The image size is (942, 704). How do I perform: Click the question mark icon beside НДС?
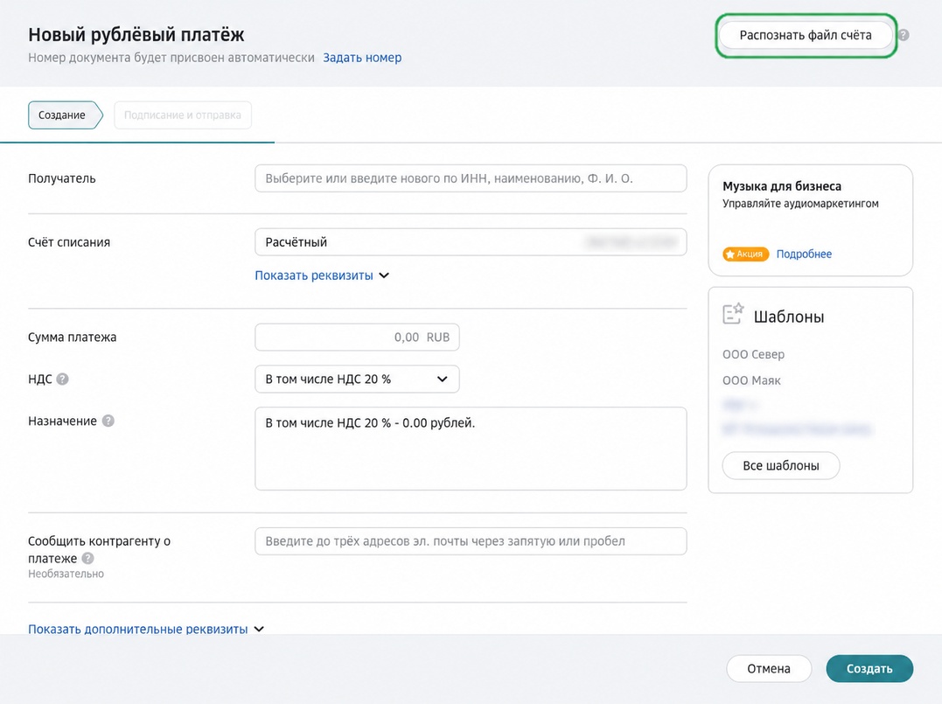(62, 379)
